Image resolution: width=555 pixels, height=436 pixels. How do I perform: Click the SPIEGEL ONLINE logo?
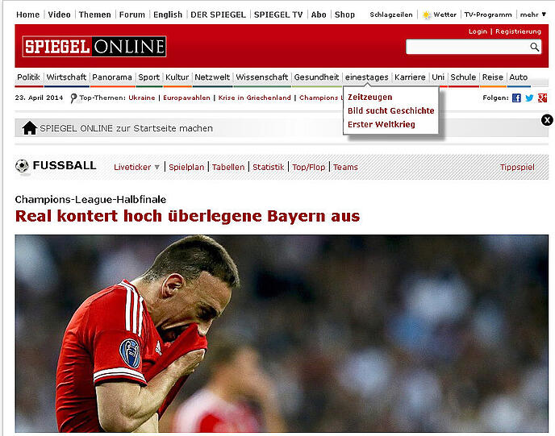[x=94, y=47]
